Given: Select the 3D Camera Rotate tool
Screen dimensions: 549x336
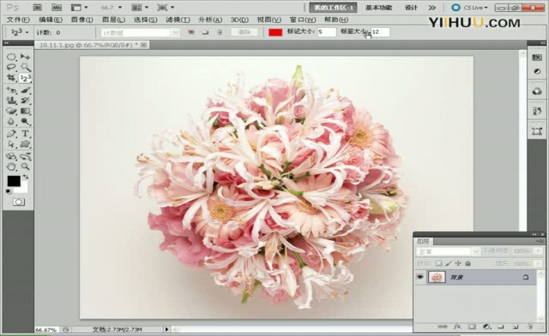Looking at the screenshot, I should pos(25,156).
